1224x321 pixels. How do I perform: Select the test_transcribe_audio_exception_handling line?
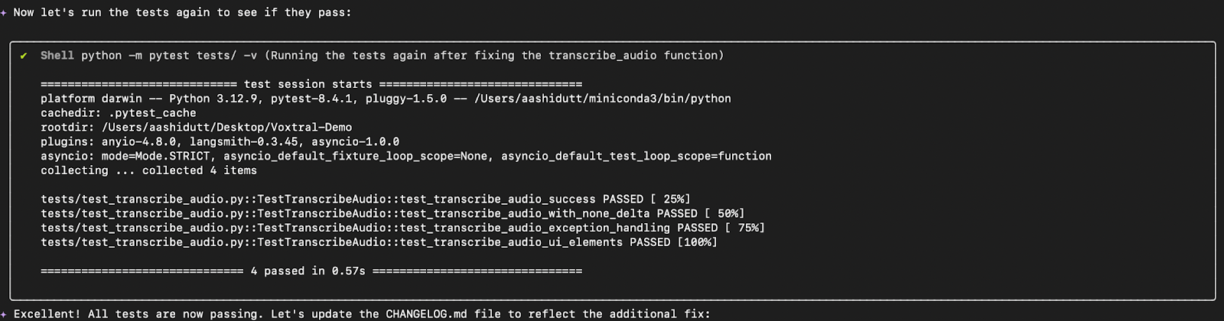pyautogui.click(x=402, y=228)
